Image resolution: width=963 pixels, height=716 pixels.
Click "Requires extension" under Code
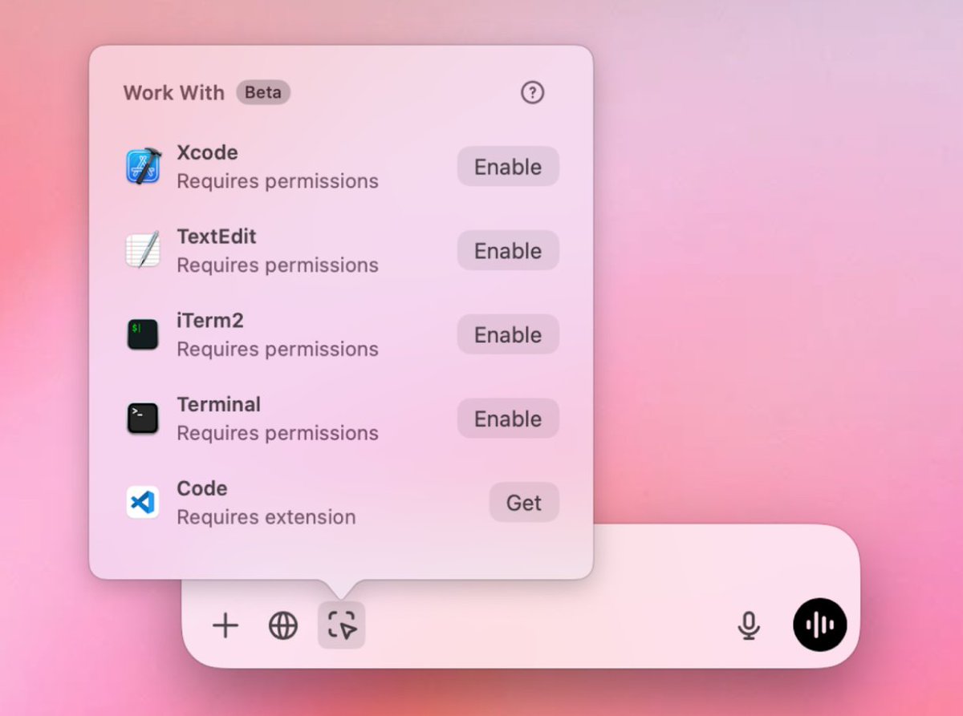pos(266,517)
